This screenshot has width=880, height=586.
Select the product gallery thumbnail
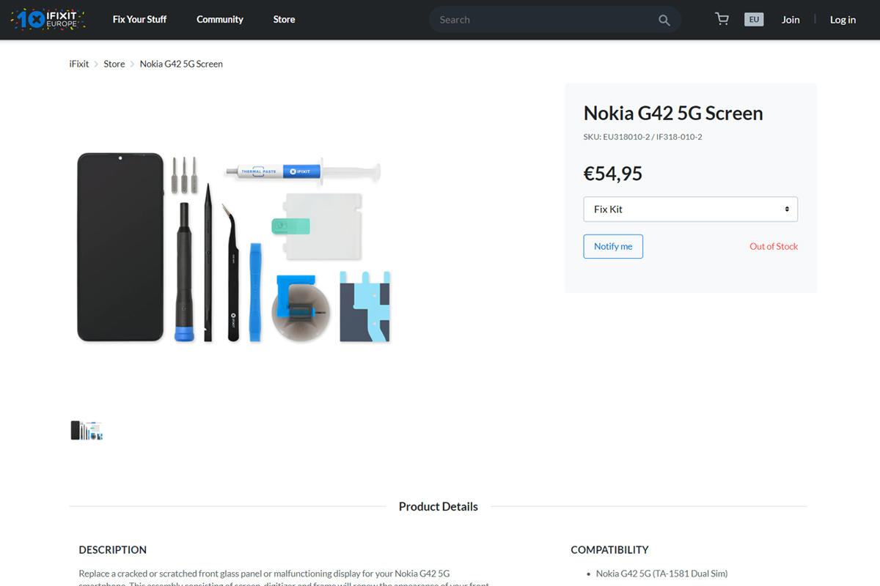click(87, 430)
